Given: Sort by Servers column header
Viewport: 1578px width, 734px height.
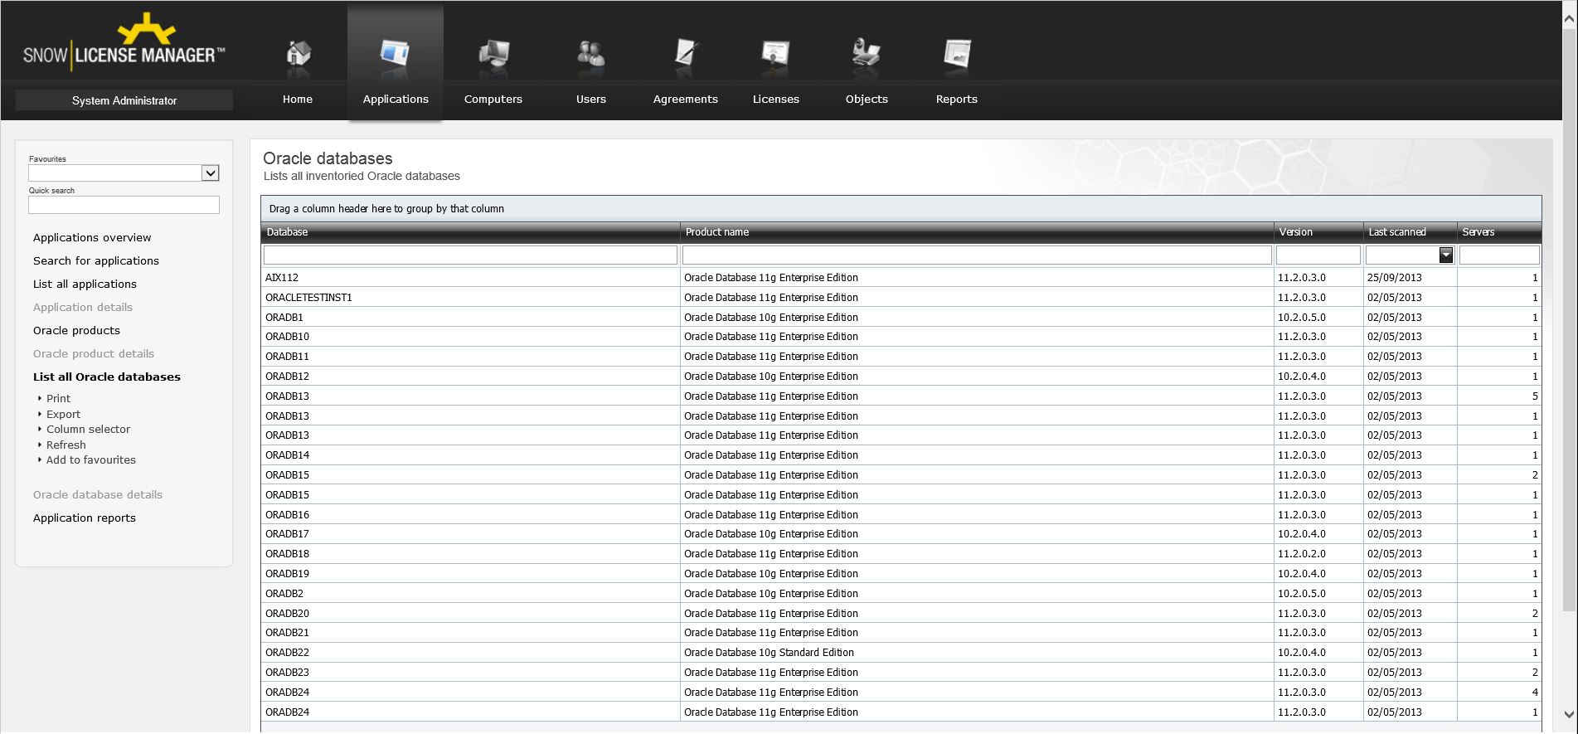Looking at the screenshot, I should click(x=1499, y=232).
